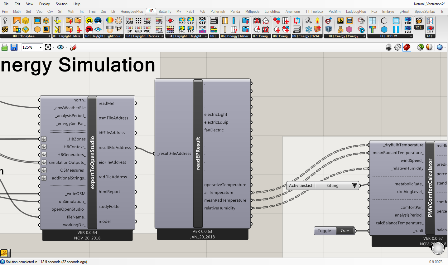Screen dimensions: 448x265
Task: Select the rainbow T THERM icon
Action: click(372, 29)
